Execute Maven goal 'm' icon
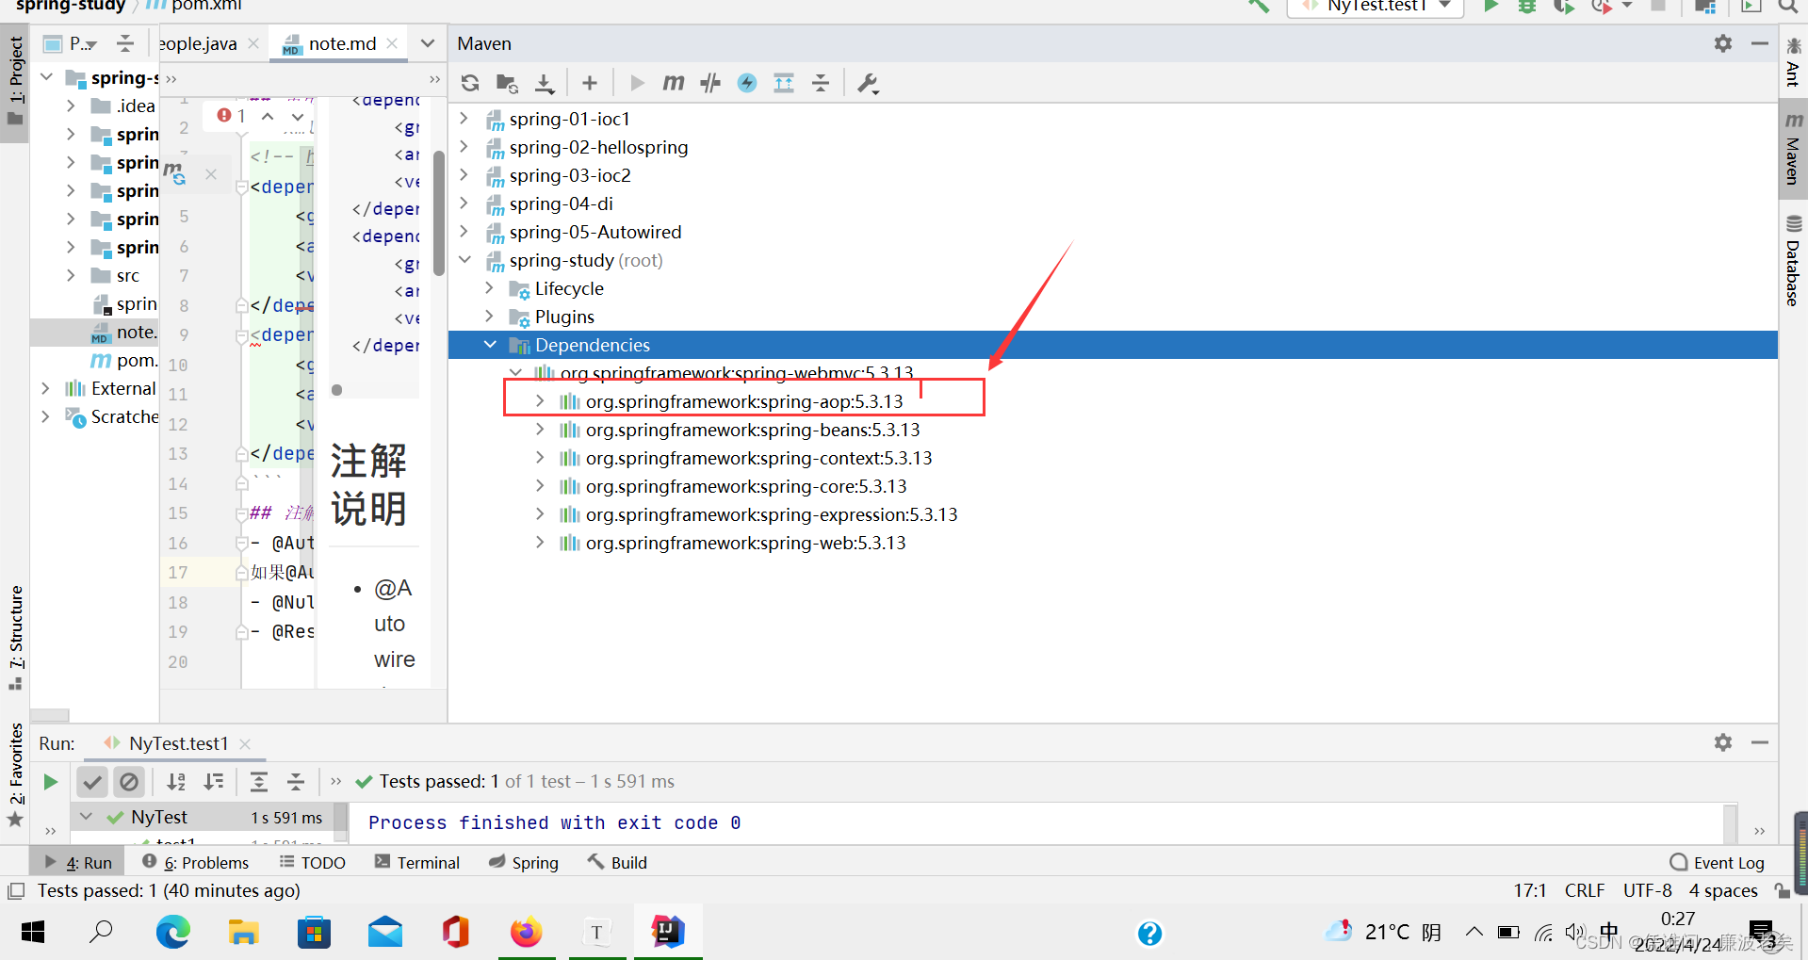Image resolution: width=1808 pixels, height=960 pixels. pos(673,83)
